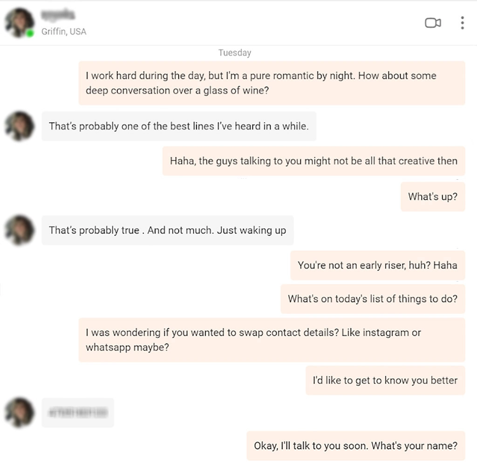Toggle selection of the swap-contact-details message
Image resolution: width=477 pixels, height=465 pixels.
coord(273,339)
